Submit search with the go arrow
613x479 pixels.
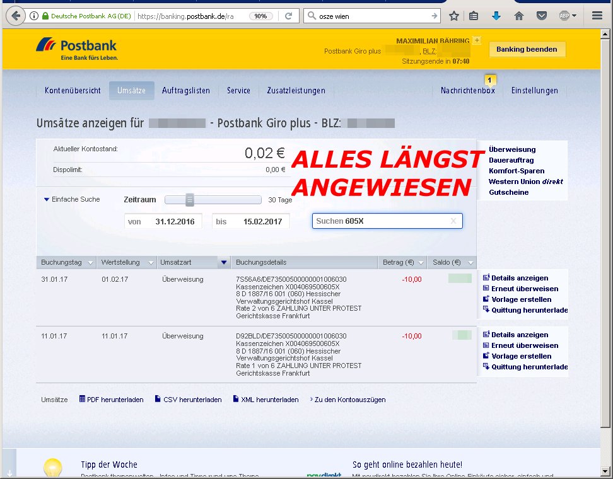(434, 16)
